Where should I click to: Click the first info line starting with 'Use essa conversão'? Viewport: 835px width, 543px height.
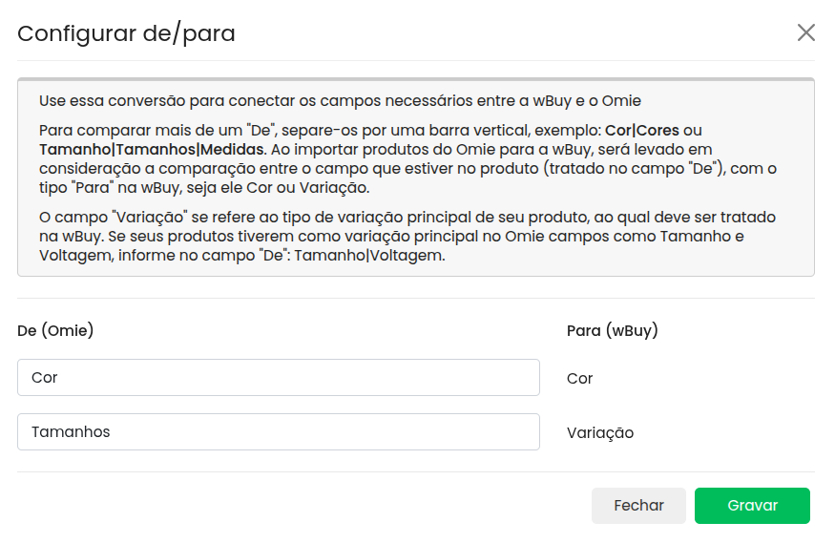coord(340,101)
